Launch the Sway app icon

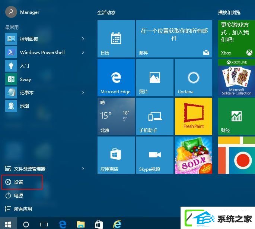pyautogui.click(x=11, y=79)
